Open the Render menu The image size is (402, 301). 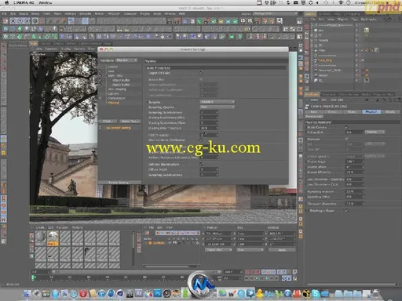tap(99, 13)
